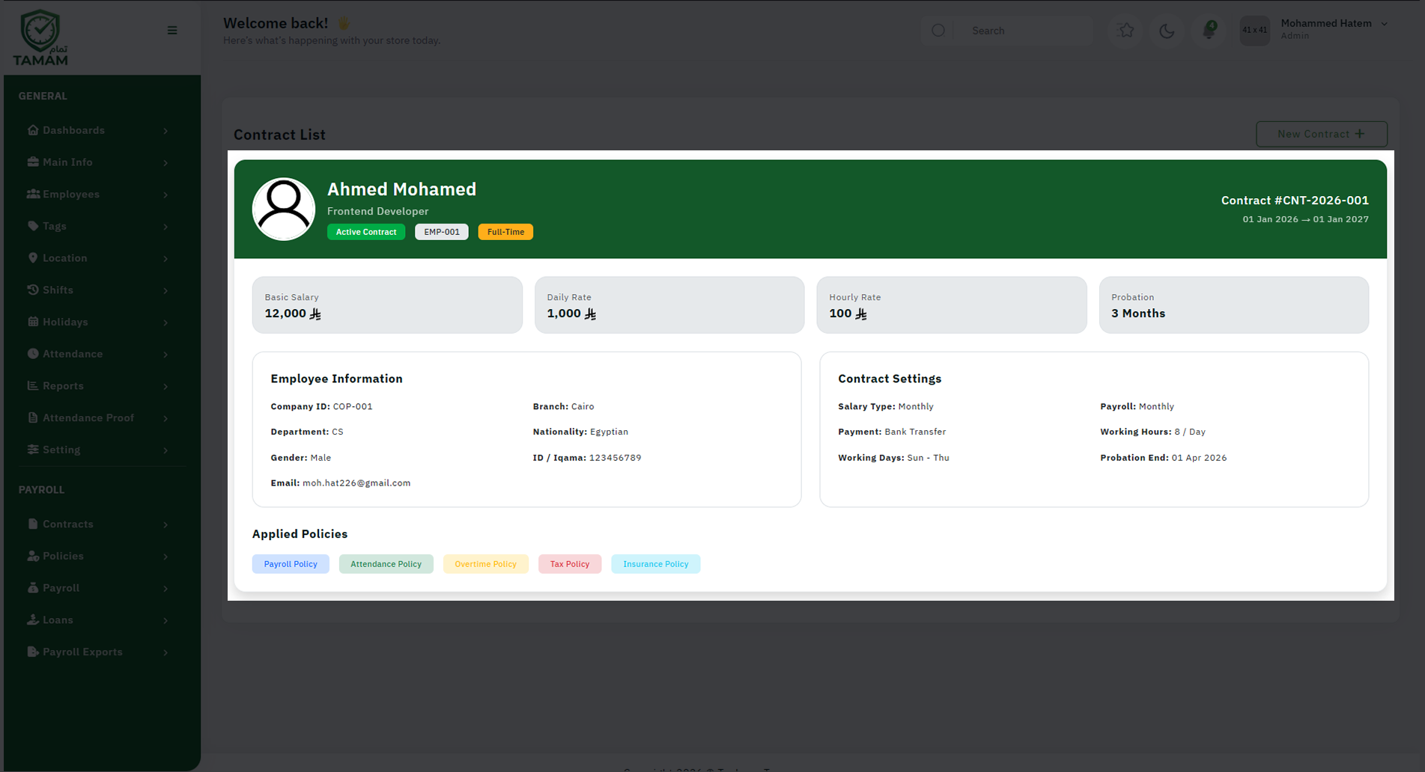Open the Loans menu item

(x=98, y=619)
